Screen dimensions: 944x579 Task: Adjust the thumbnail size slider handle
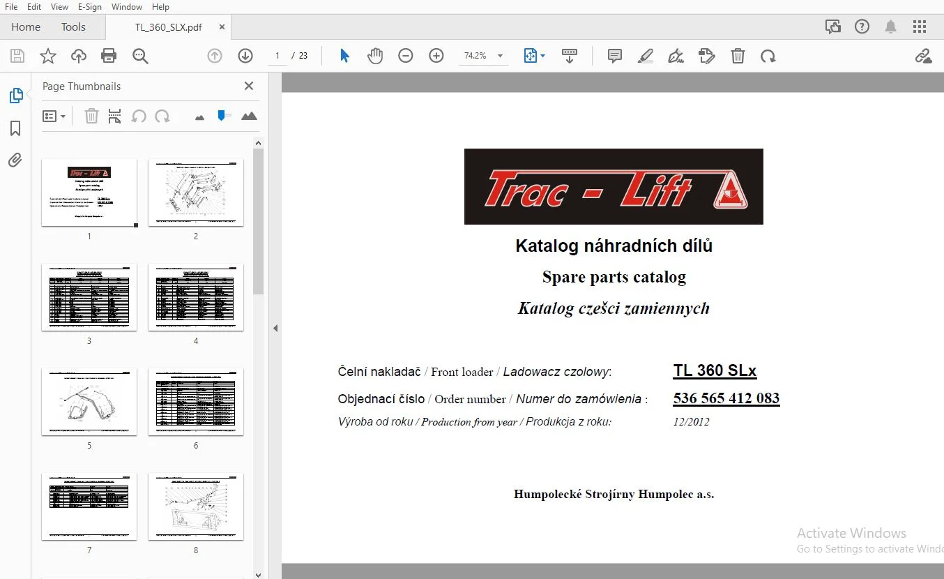222,116
